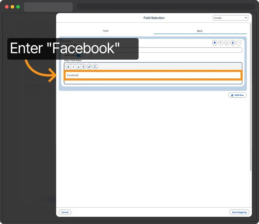Cancel the field selection dialog
This screenshot has width=259, height=224.
65,212
